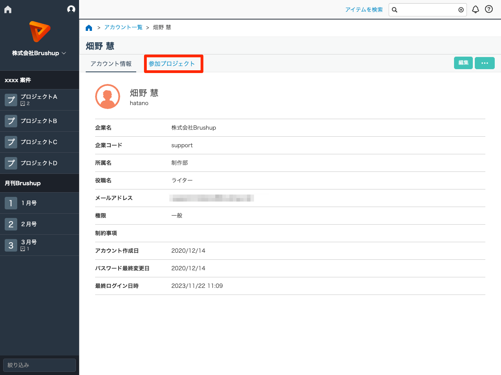Click the number 3 project icon
Viewport: 501px width, 375px height.
[11, 245]
